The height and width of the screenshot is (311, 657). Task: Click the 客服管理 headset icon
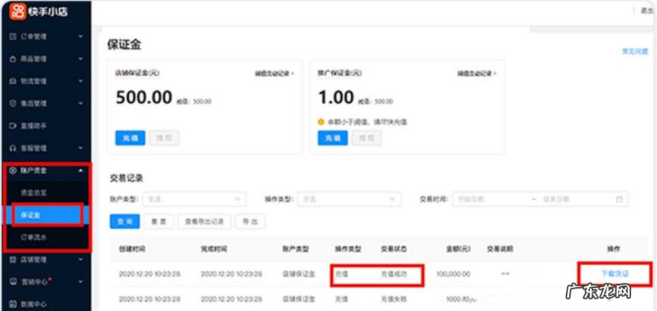13,148
